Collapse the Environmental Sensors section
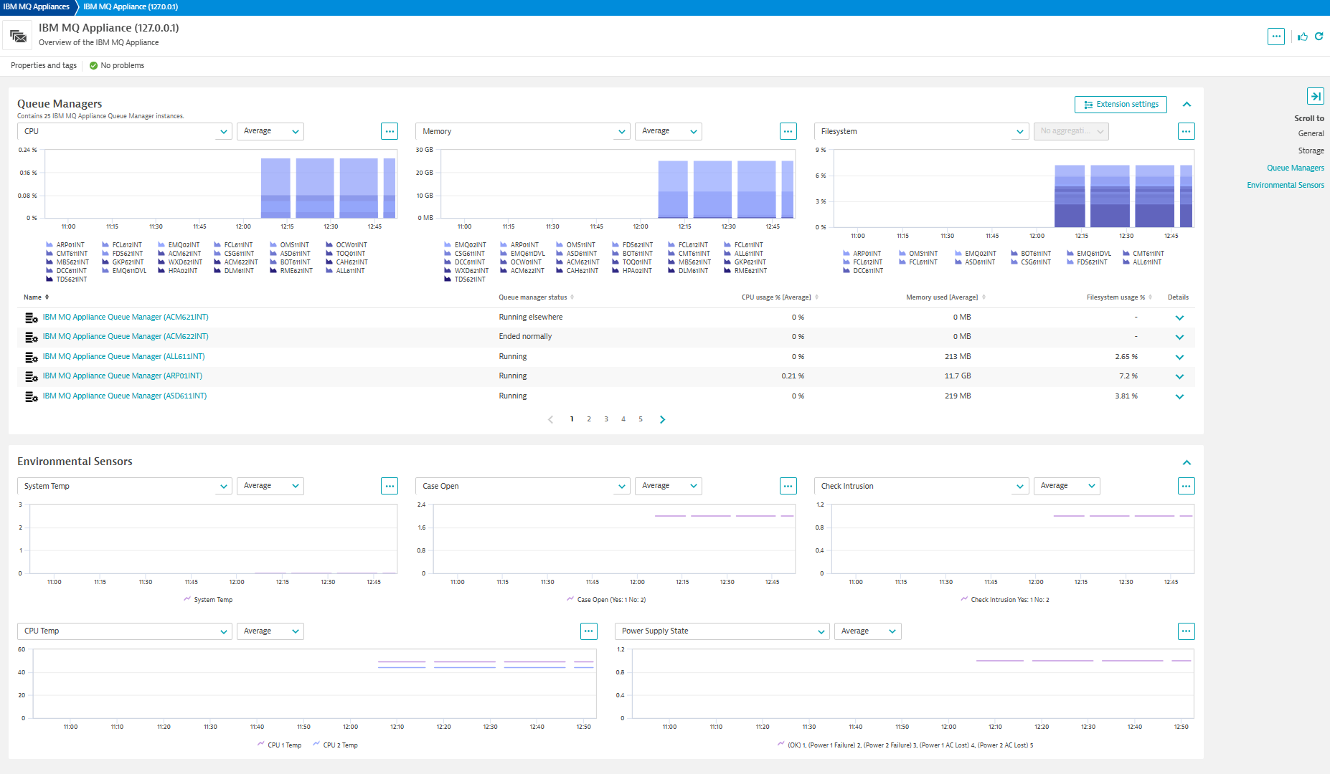Image resolution: width=1330 pixels, height=774 pixels. 1187,462
